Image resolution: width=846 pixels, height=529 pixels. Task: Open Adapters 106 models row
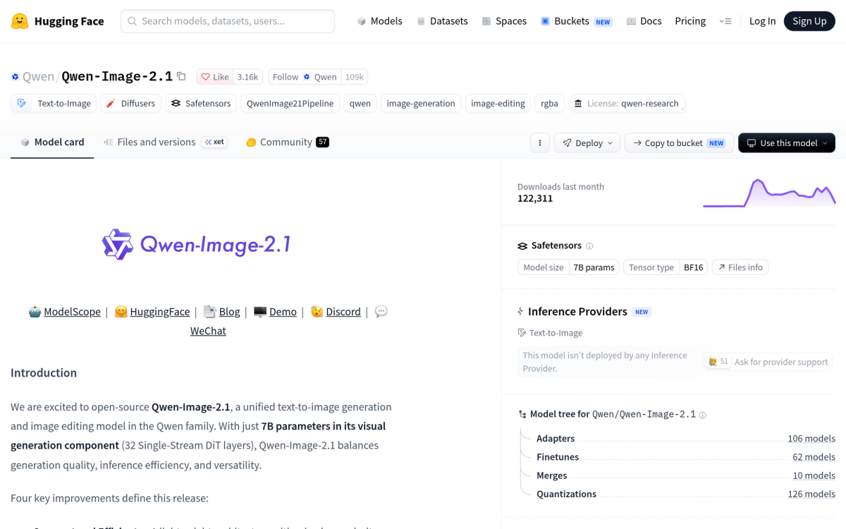(x=685, y=438)
